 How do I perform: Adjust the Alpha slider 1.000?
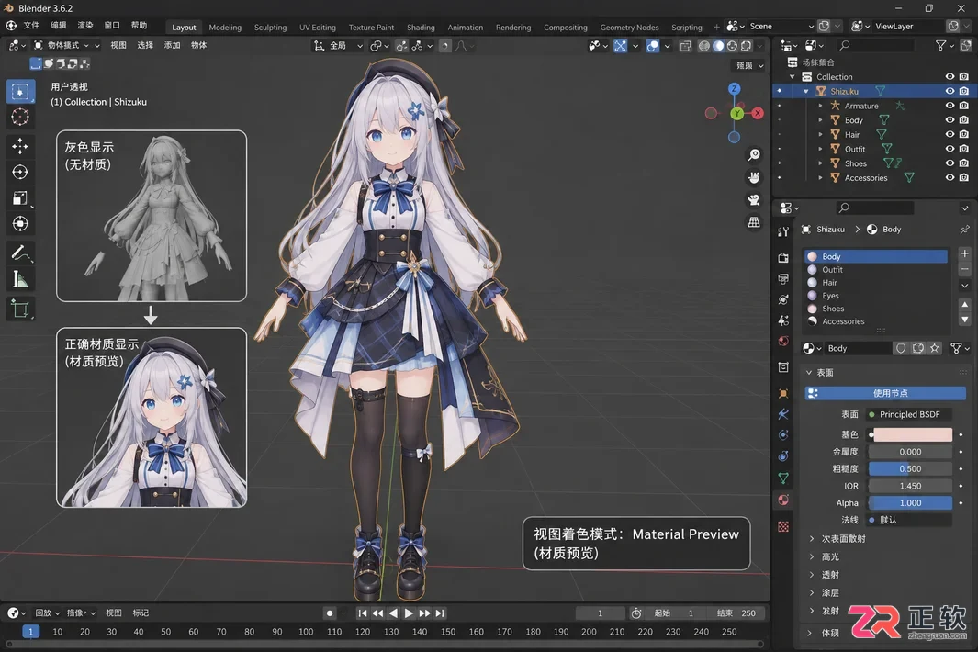coord(910,503)
